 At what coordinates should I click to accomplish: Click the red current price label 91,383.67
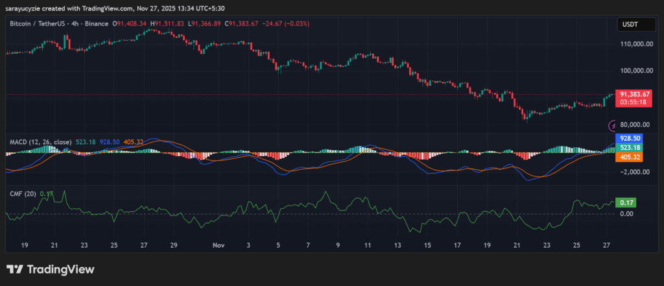635,95
